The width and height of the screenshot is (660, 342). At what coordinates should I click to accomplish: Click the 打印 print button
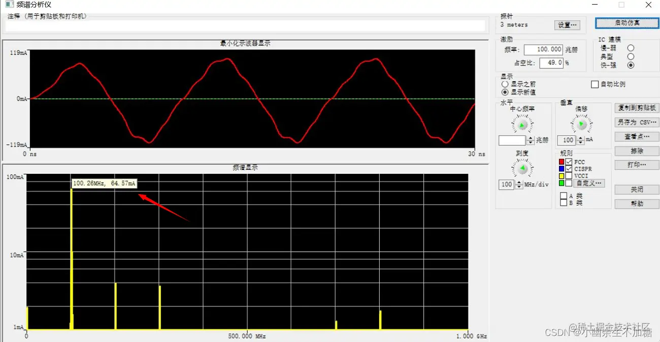pyautogui.click(x=637, y=165)
